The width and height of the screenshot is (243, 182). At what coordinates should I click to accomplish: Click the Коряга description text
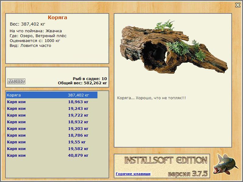click(x=151, y=98)
